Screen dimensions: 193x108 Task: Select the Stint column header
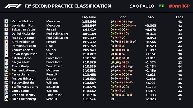122,17
